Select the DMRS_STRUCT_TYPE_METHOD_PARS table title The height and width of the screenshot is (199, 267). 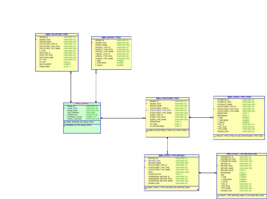pos(242,154)
